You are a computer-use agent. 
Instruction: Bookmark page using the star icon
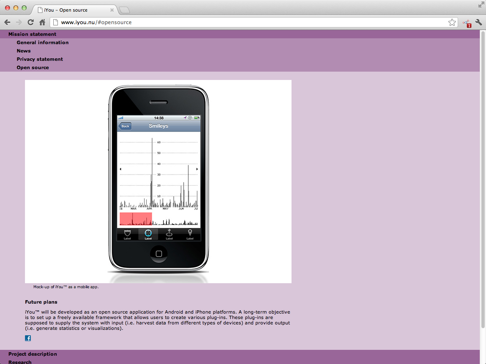tap(452, 22)
